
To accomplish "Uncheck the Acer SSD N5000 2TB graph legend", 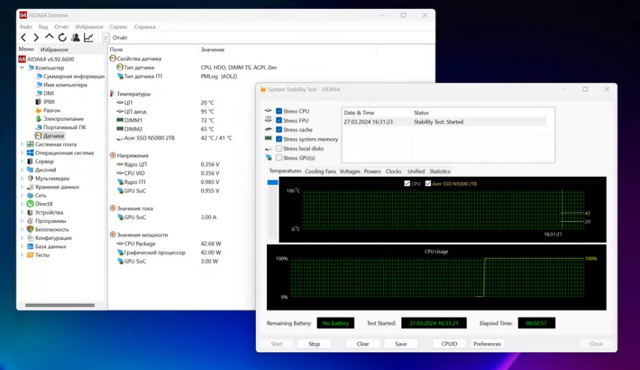I will tap(428, 184).
